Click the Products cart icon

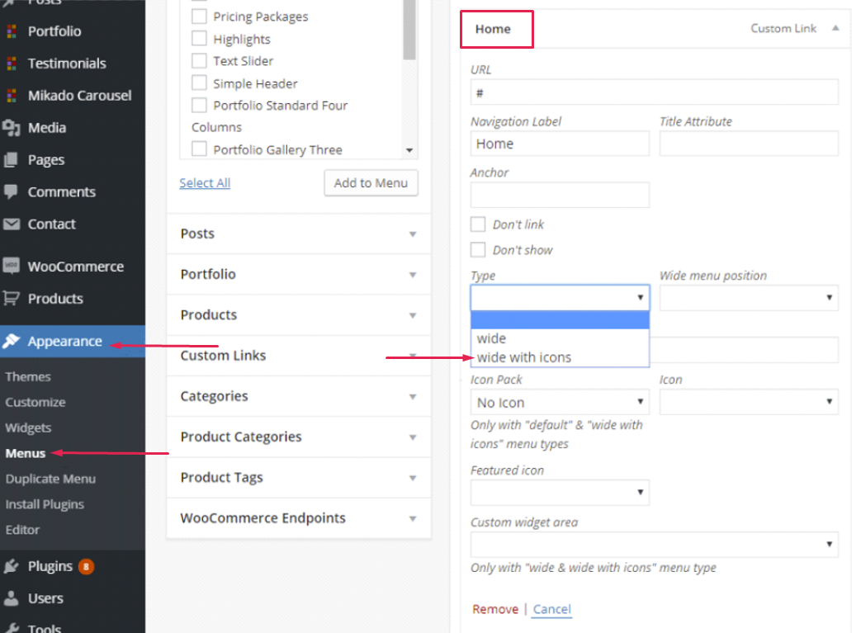11,298
